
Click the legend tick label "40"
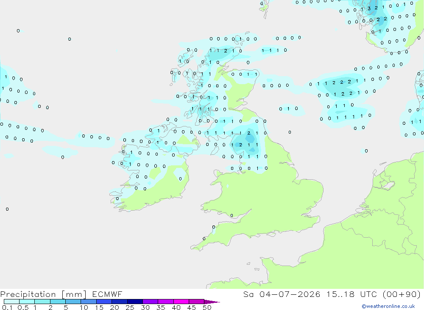tap(176, 307)
